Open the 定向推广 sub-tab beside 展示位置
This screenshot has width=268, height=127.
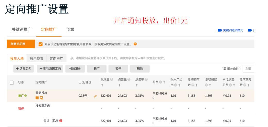[56, 59]
